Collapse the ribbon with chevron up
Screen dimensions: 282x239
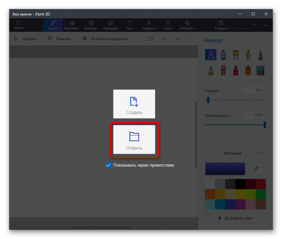click(266, 25)
